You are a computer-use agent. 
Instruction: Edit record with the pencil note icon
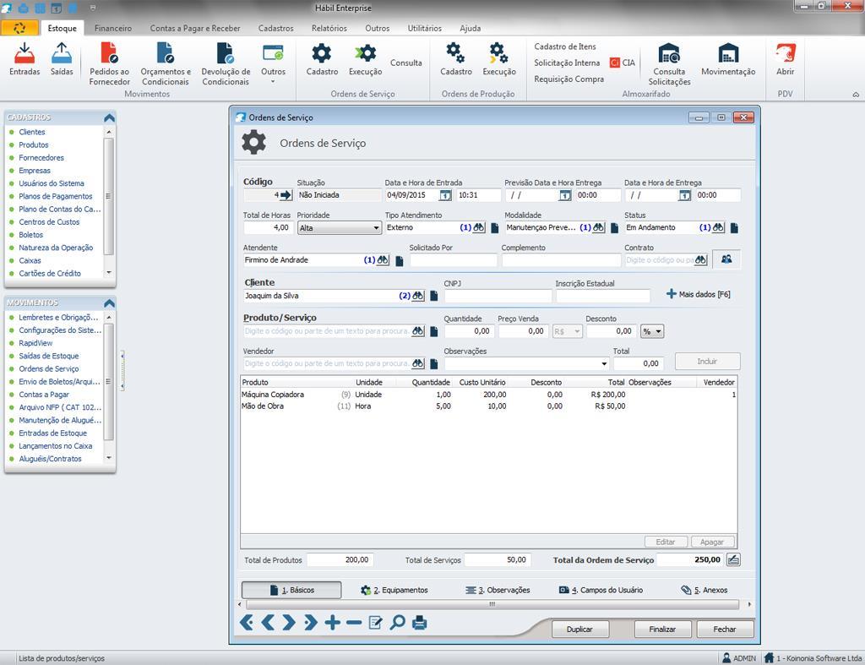point(375,623)
